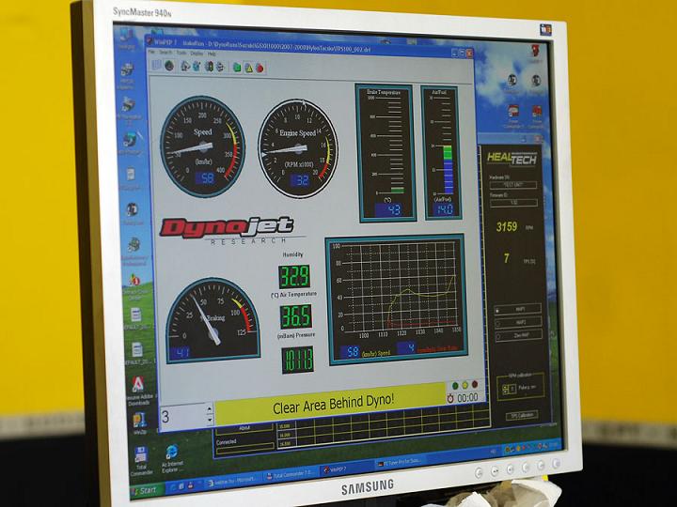This screenshot has height=507, width=677.
Task: Switch to Total Commander taskbar button
Action: [x=290, y=475]
